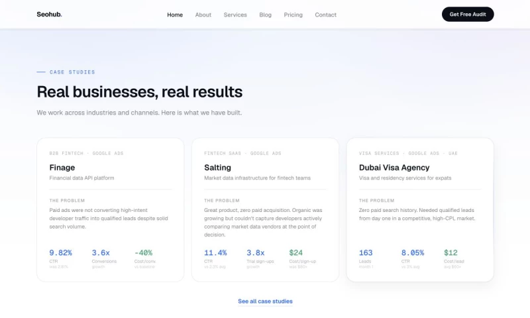Click the Dubai Visa problem description paragraph

point(417,214)
